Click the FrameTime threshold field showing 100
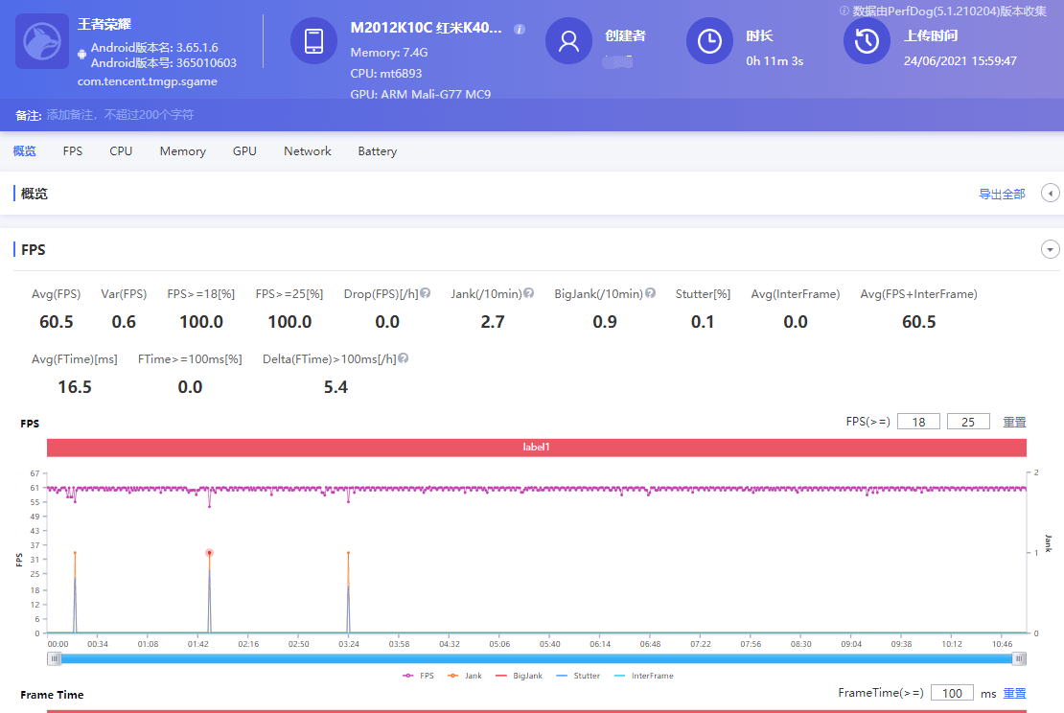The width and height of the screenshot is (1064, 713). [x=952, y=693]
